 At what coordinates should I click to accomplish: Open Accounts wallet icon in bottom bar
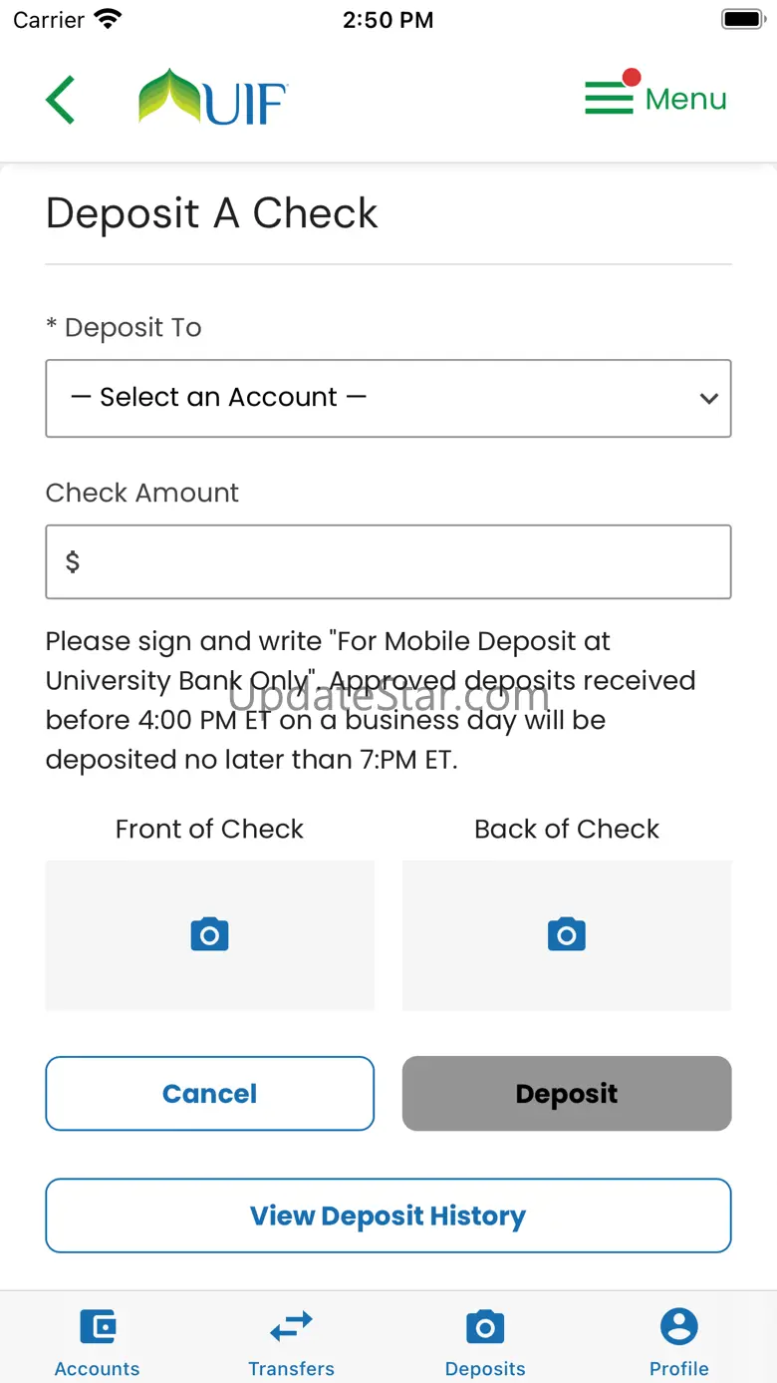(x=98, y=1327)
